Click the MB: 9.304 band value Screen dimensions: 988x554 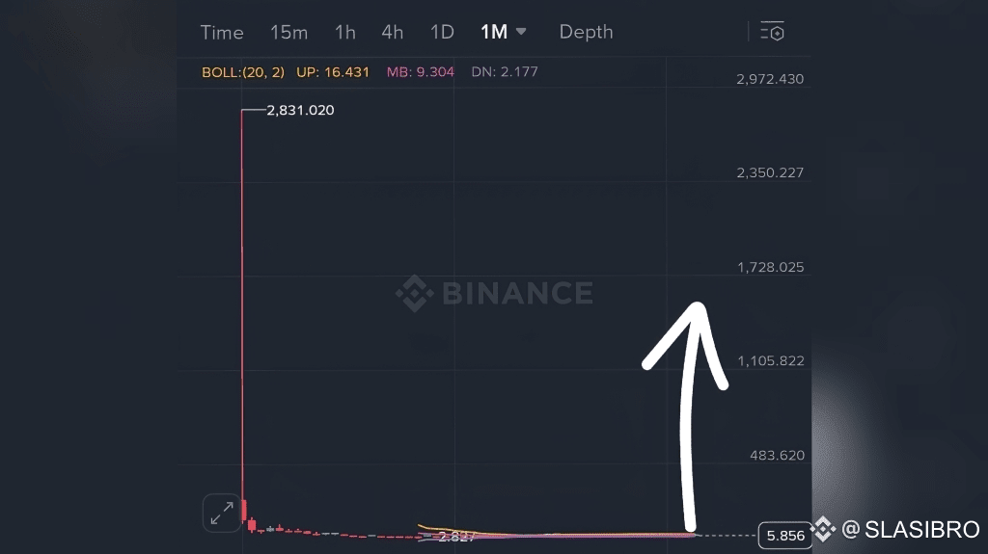421,71
